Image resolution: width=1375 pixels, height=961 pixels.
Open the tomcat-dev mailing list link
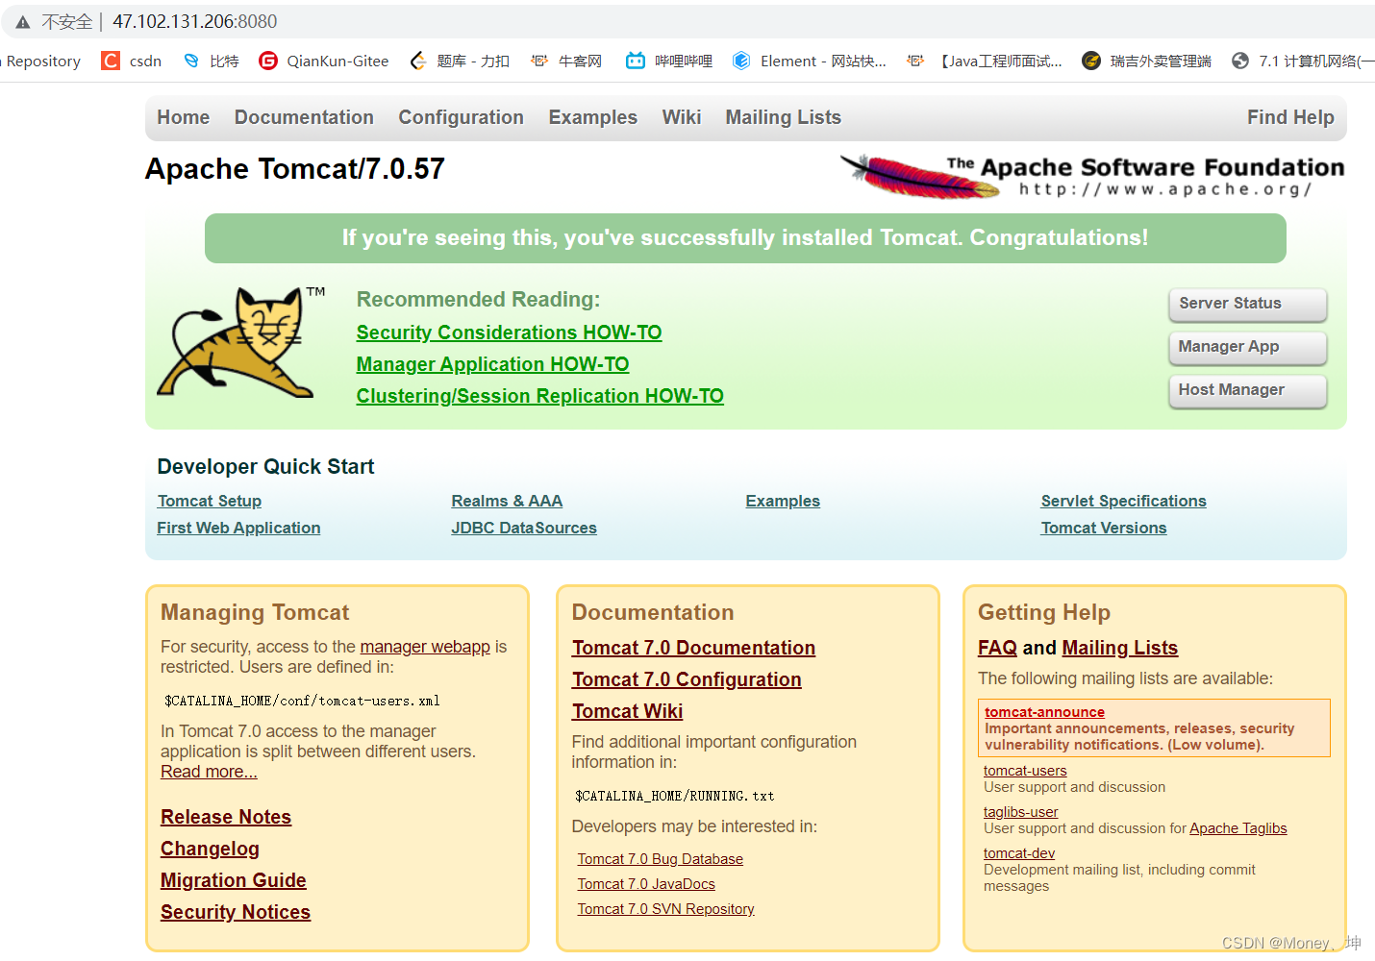1019,853
